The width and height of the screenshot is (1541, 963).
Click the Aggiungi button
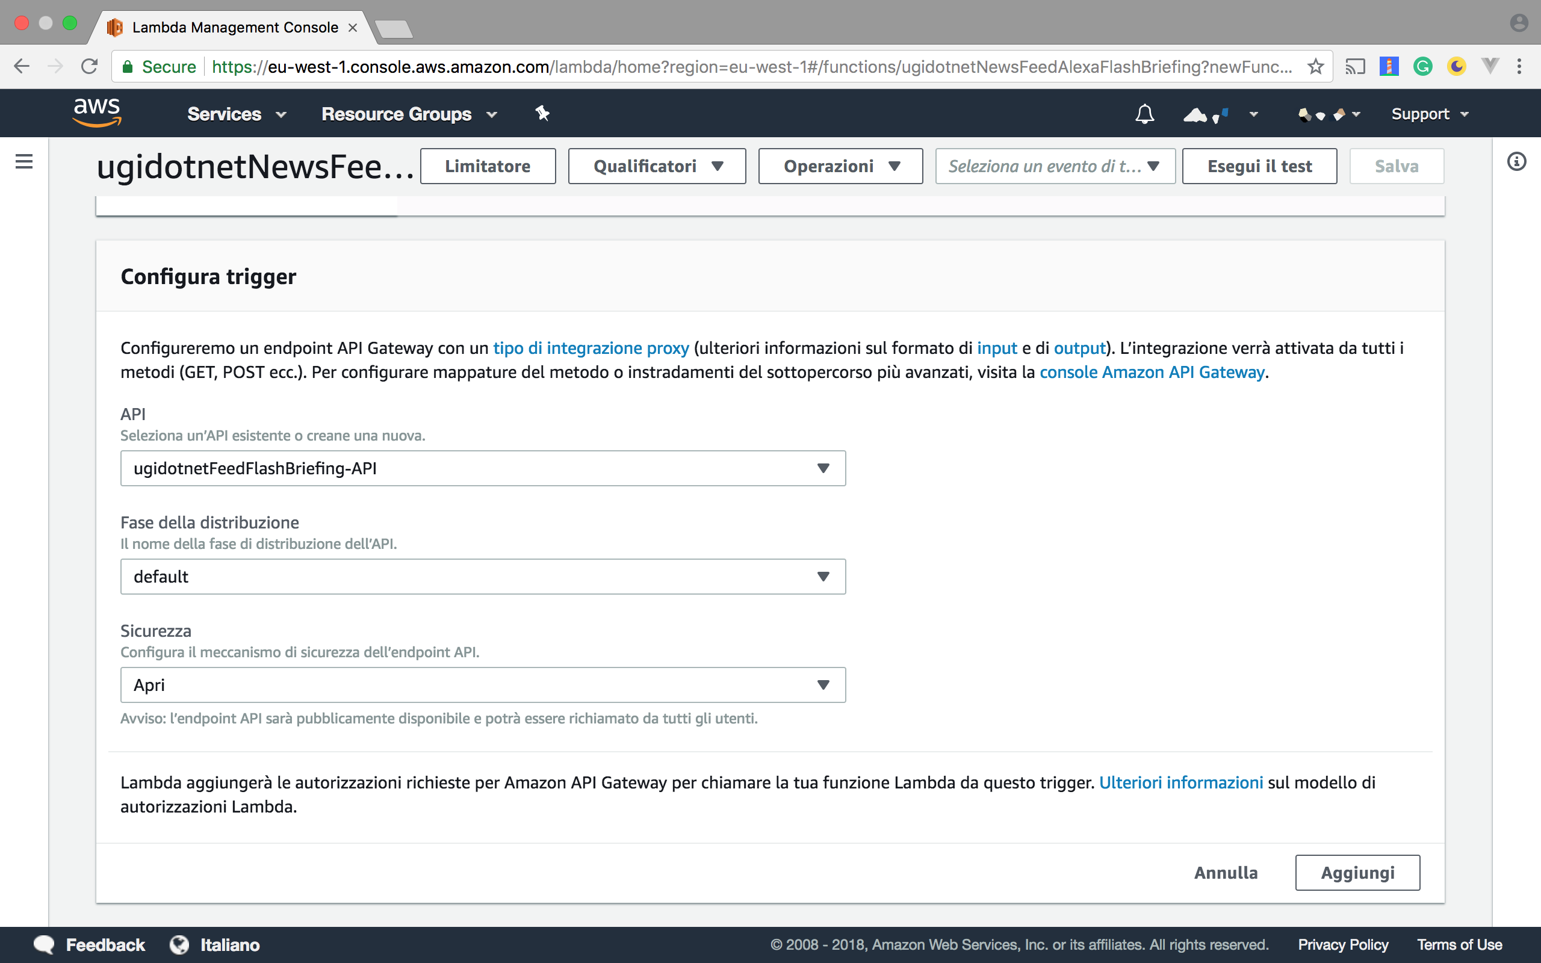[1357, 873]
